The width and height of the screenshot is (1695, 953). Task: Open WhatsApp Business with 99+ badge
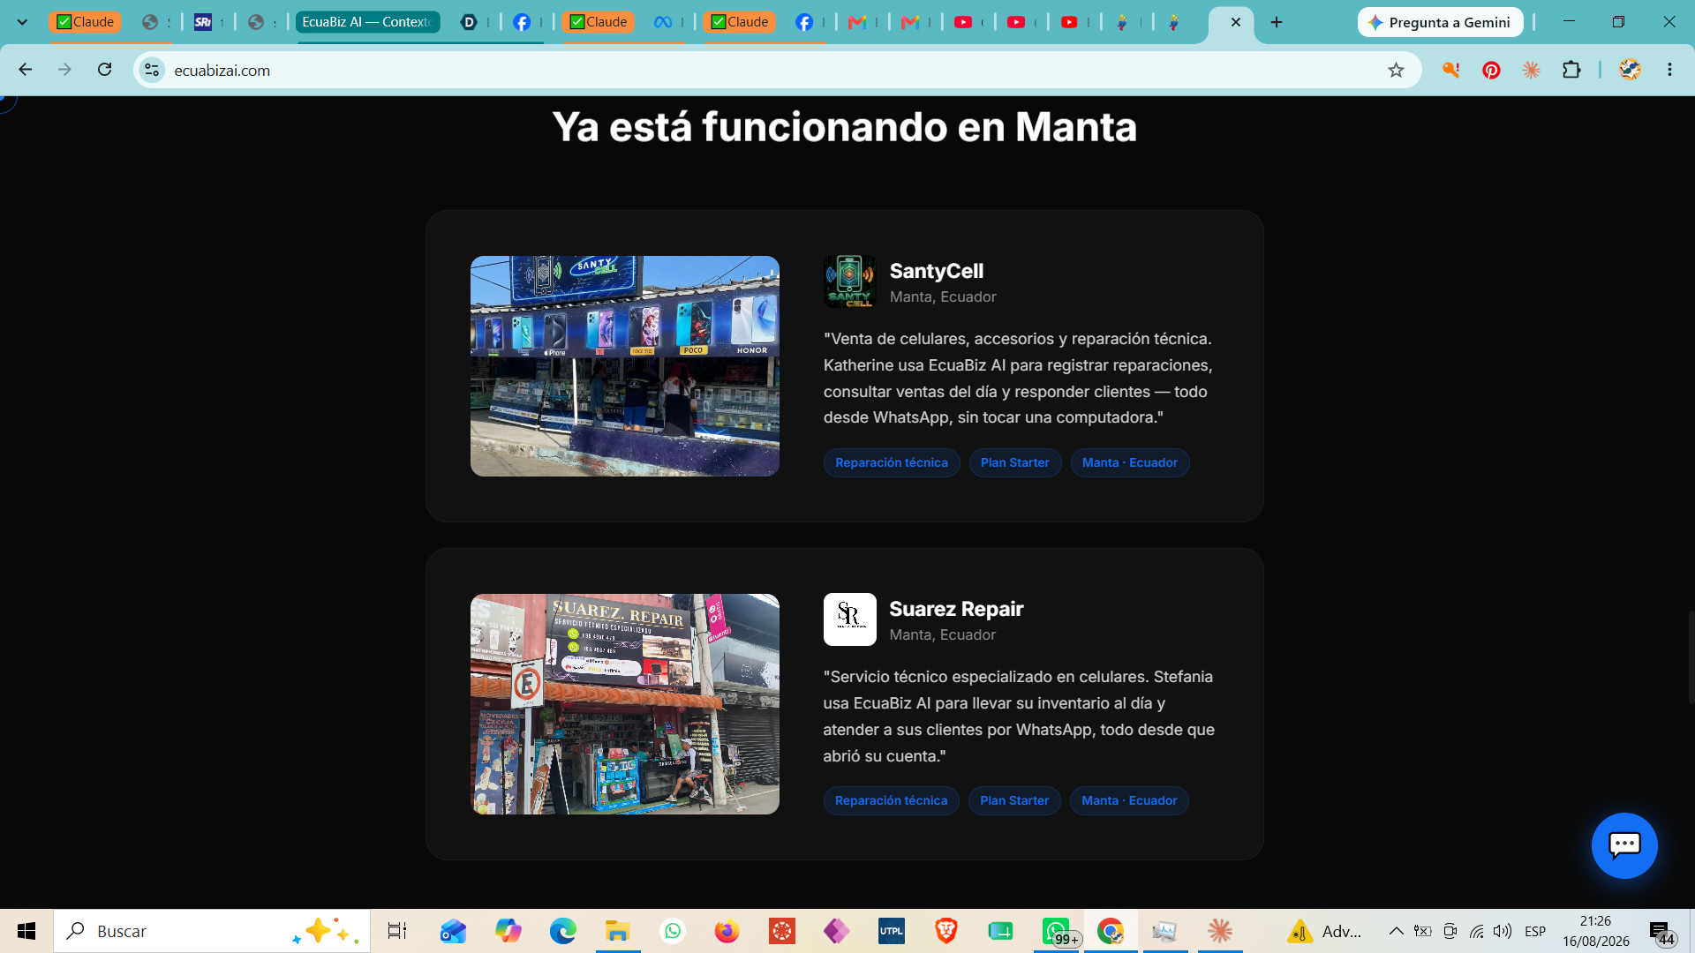pyautogui.click(x=1057, y=931)
